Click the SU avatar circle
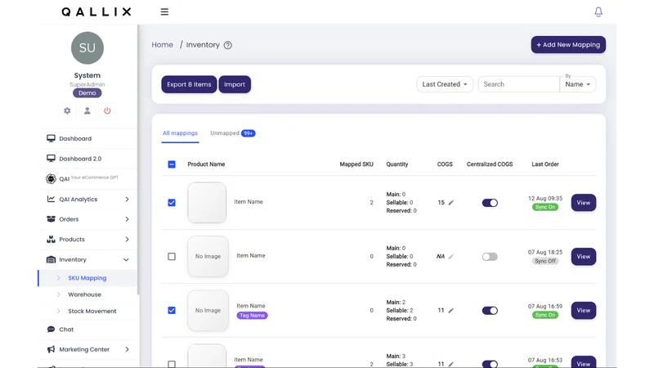The width and height of the screenshot is (654, 368). (87, 48)
